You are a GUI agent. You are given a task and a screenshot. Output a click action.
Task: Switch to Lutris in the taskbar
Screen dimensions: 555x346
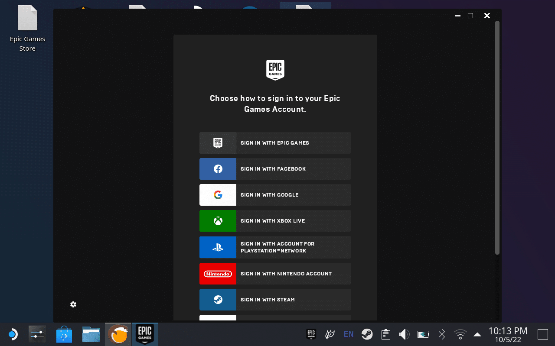(118, 334)
